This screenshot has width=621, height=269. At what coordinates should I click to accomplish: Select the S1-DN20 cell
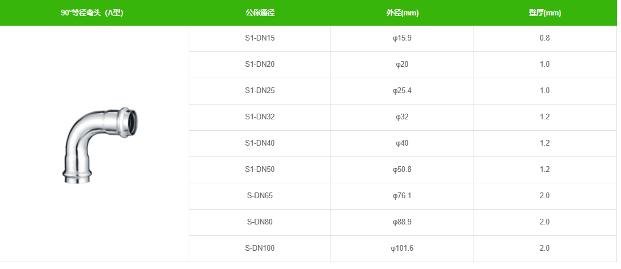click(260, 65)
